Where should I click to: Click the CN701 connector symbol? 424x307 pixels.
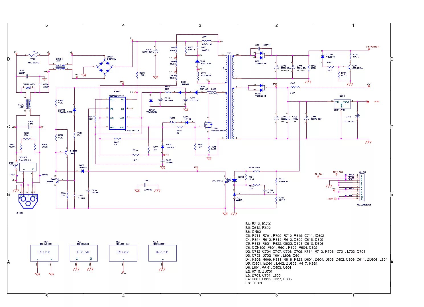(362, 188)
